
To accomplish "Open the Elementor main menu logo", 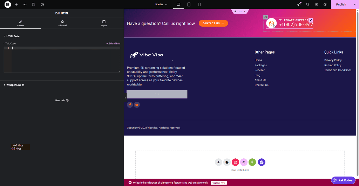I will click(8, 4).
